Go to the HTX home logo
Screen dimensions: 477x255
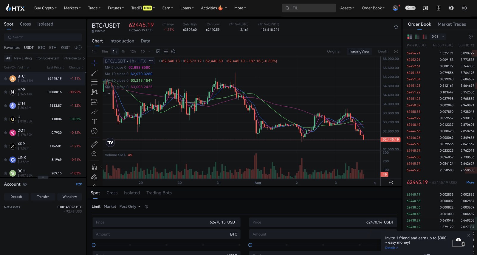[x=15, y=8]
